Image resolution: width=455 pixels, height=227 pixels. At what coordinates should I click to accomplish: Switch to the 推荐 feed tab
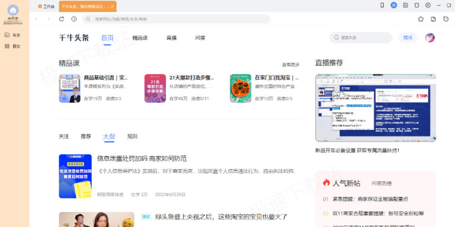point(86,136)
